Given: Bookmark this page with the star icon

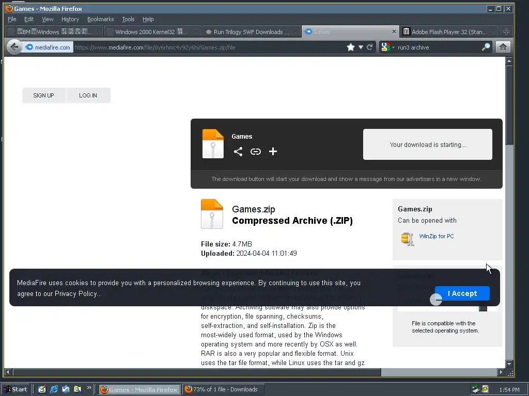Looking at the screenshot, I should pyautogui.click(x=351, y=47).
